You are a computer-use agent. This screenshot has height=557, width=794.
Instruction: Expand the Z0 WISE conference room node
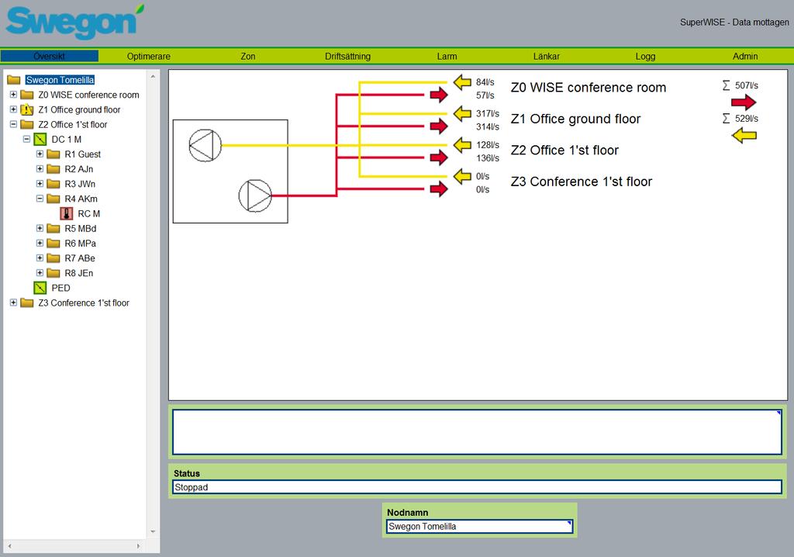click(14, 95)
